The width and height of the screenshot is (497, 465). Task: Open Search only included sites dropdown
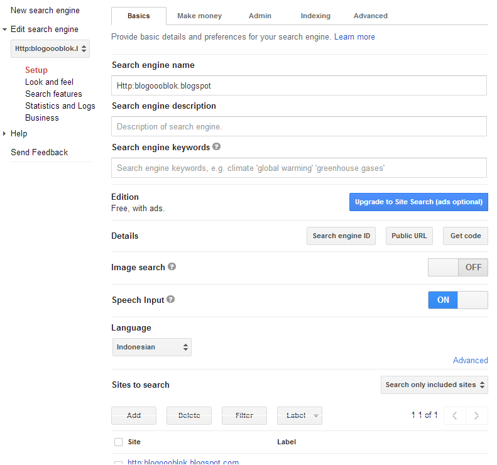435,385
